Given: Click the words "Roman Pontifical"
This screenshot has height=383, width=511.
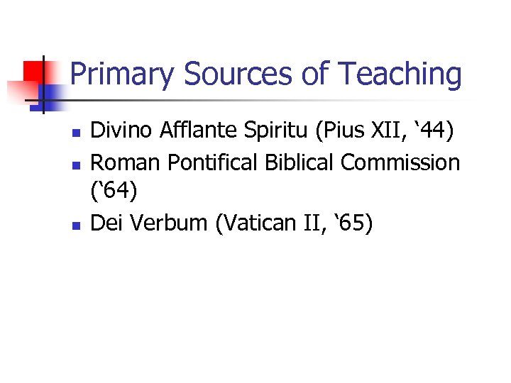Looking at the screenshot, I should point(175,162).
